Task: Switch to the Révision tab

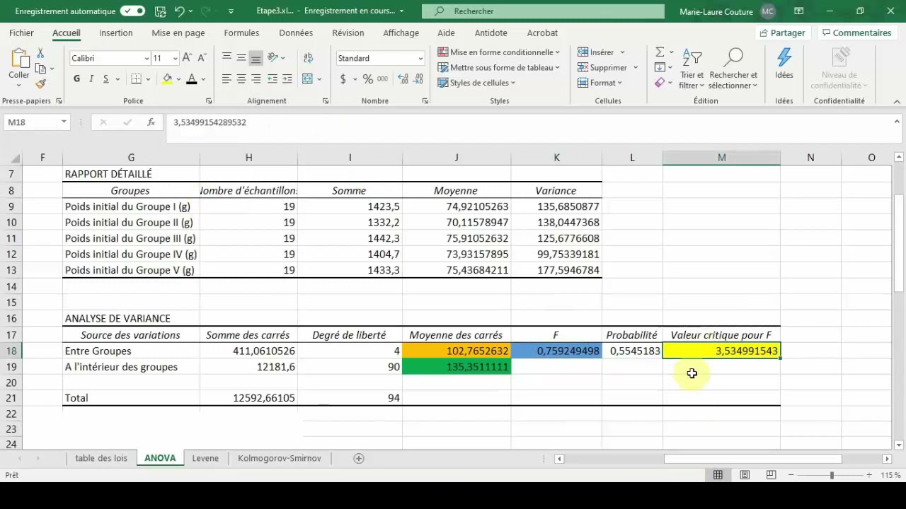Action: click(x=348, y=33)
